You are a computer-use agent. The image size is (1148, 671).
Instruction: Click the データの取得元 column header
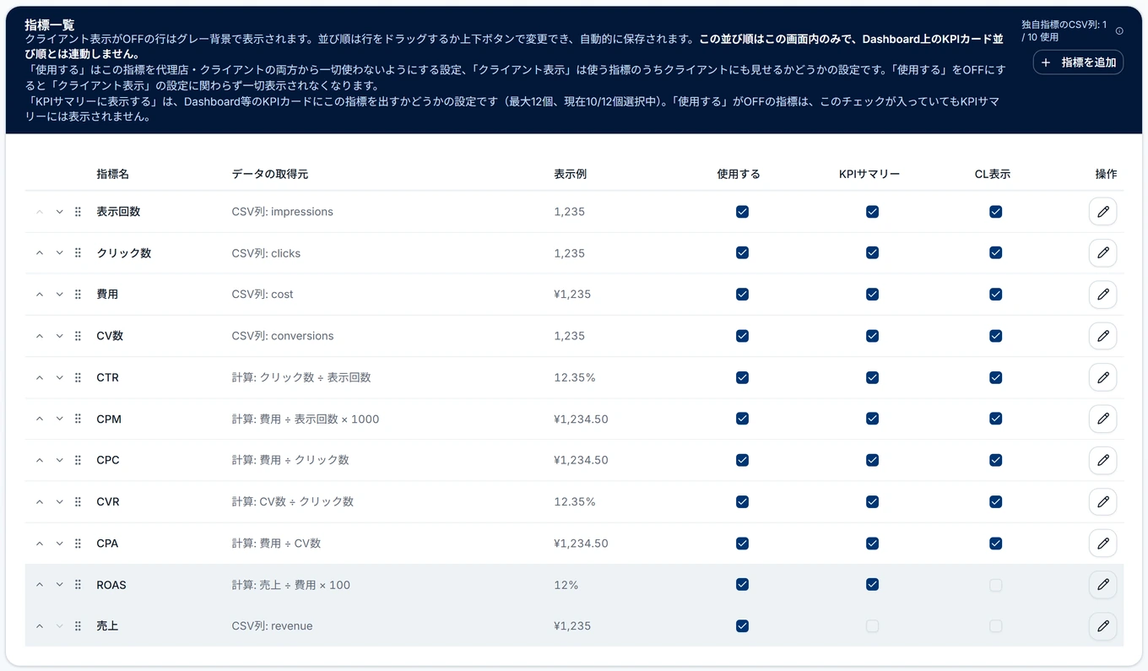[x=270, y=174]
